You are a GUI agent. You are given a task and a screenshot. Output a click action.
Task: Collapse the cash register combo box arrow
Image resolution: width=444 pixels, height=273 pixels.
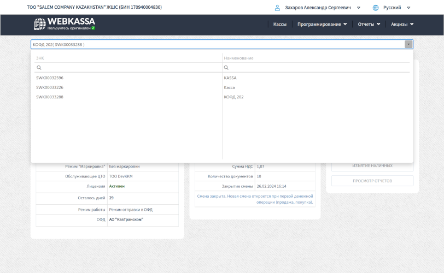(x=408, y=44)
